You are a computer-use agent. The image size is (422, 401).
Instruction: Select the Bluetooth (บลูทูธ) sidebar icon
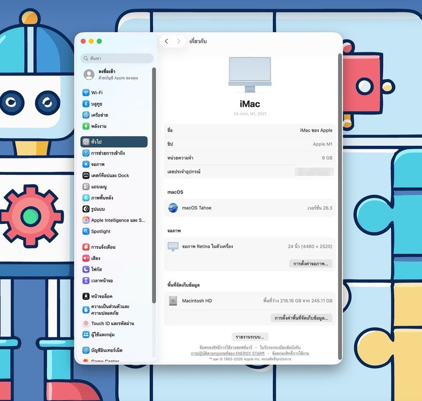86,104
